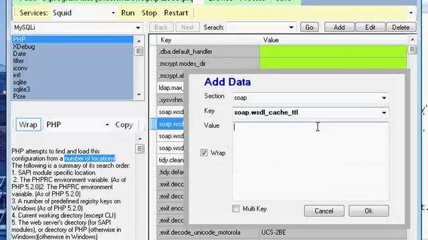The image size is (428, 240).
Task: Select PHP in the section list
Action: tap(72, 39)
